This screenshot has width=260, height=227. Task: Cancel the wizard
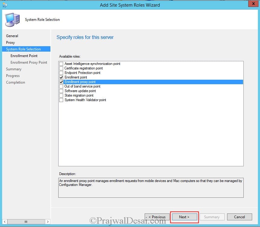click(x=239, y=217)
